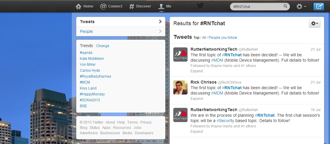Filter tweets by People you follow
Viewport: 330px width, 144px height.
223,38
